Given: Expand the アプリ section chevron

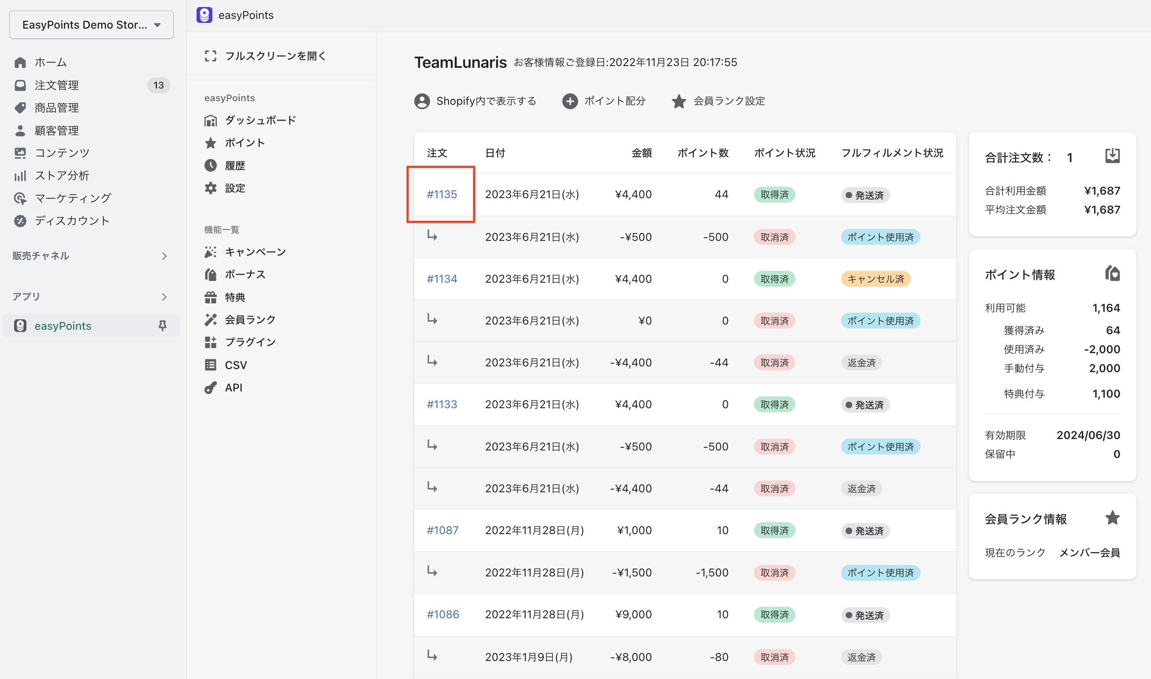Looking at the screenshot, I should [164, 297].
